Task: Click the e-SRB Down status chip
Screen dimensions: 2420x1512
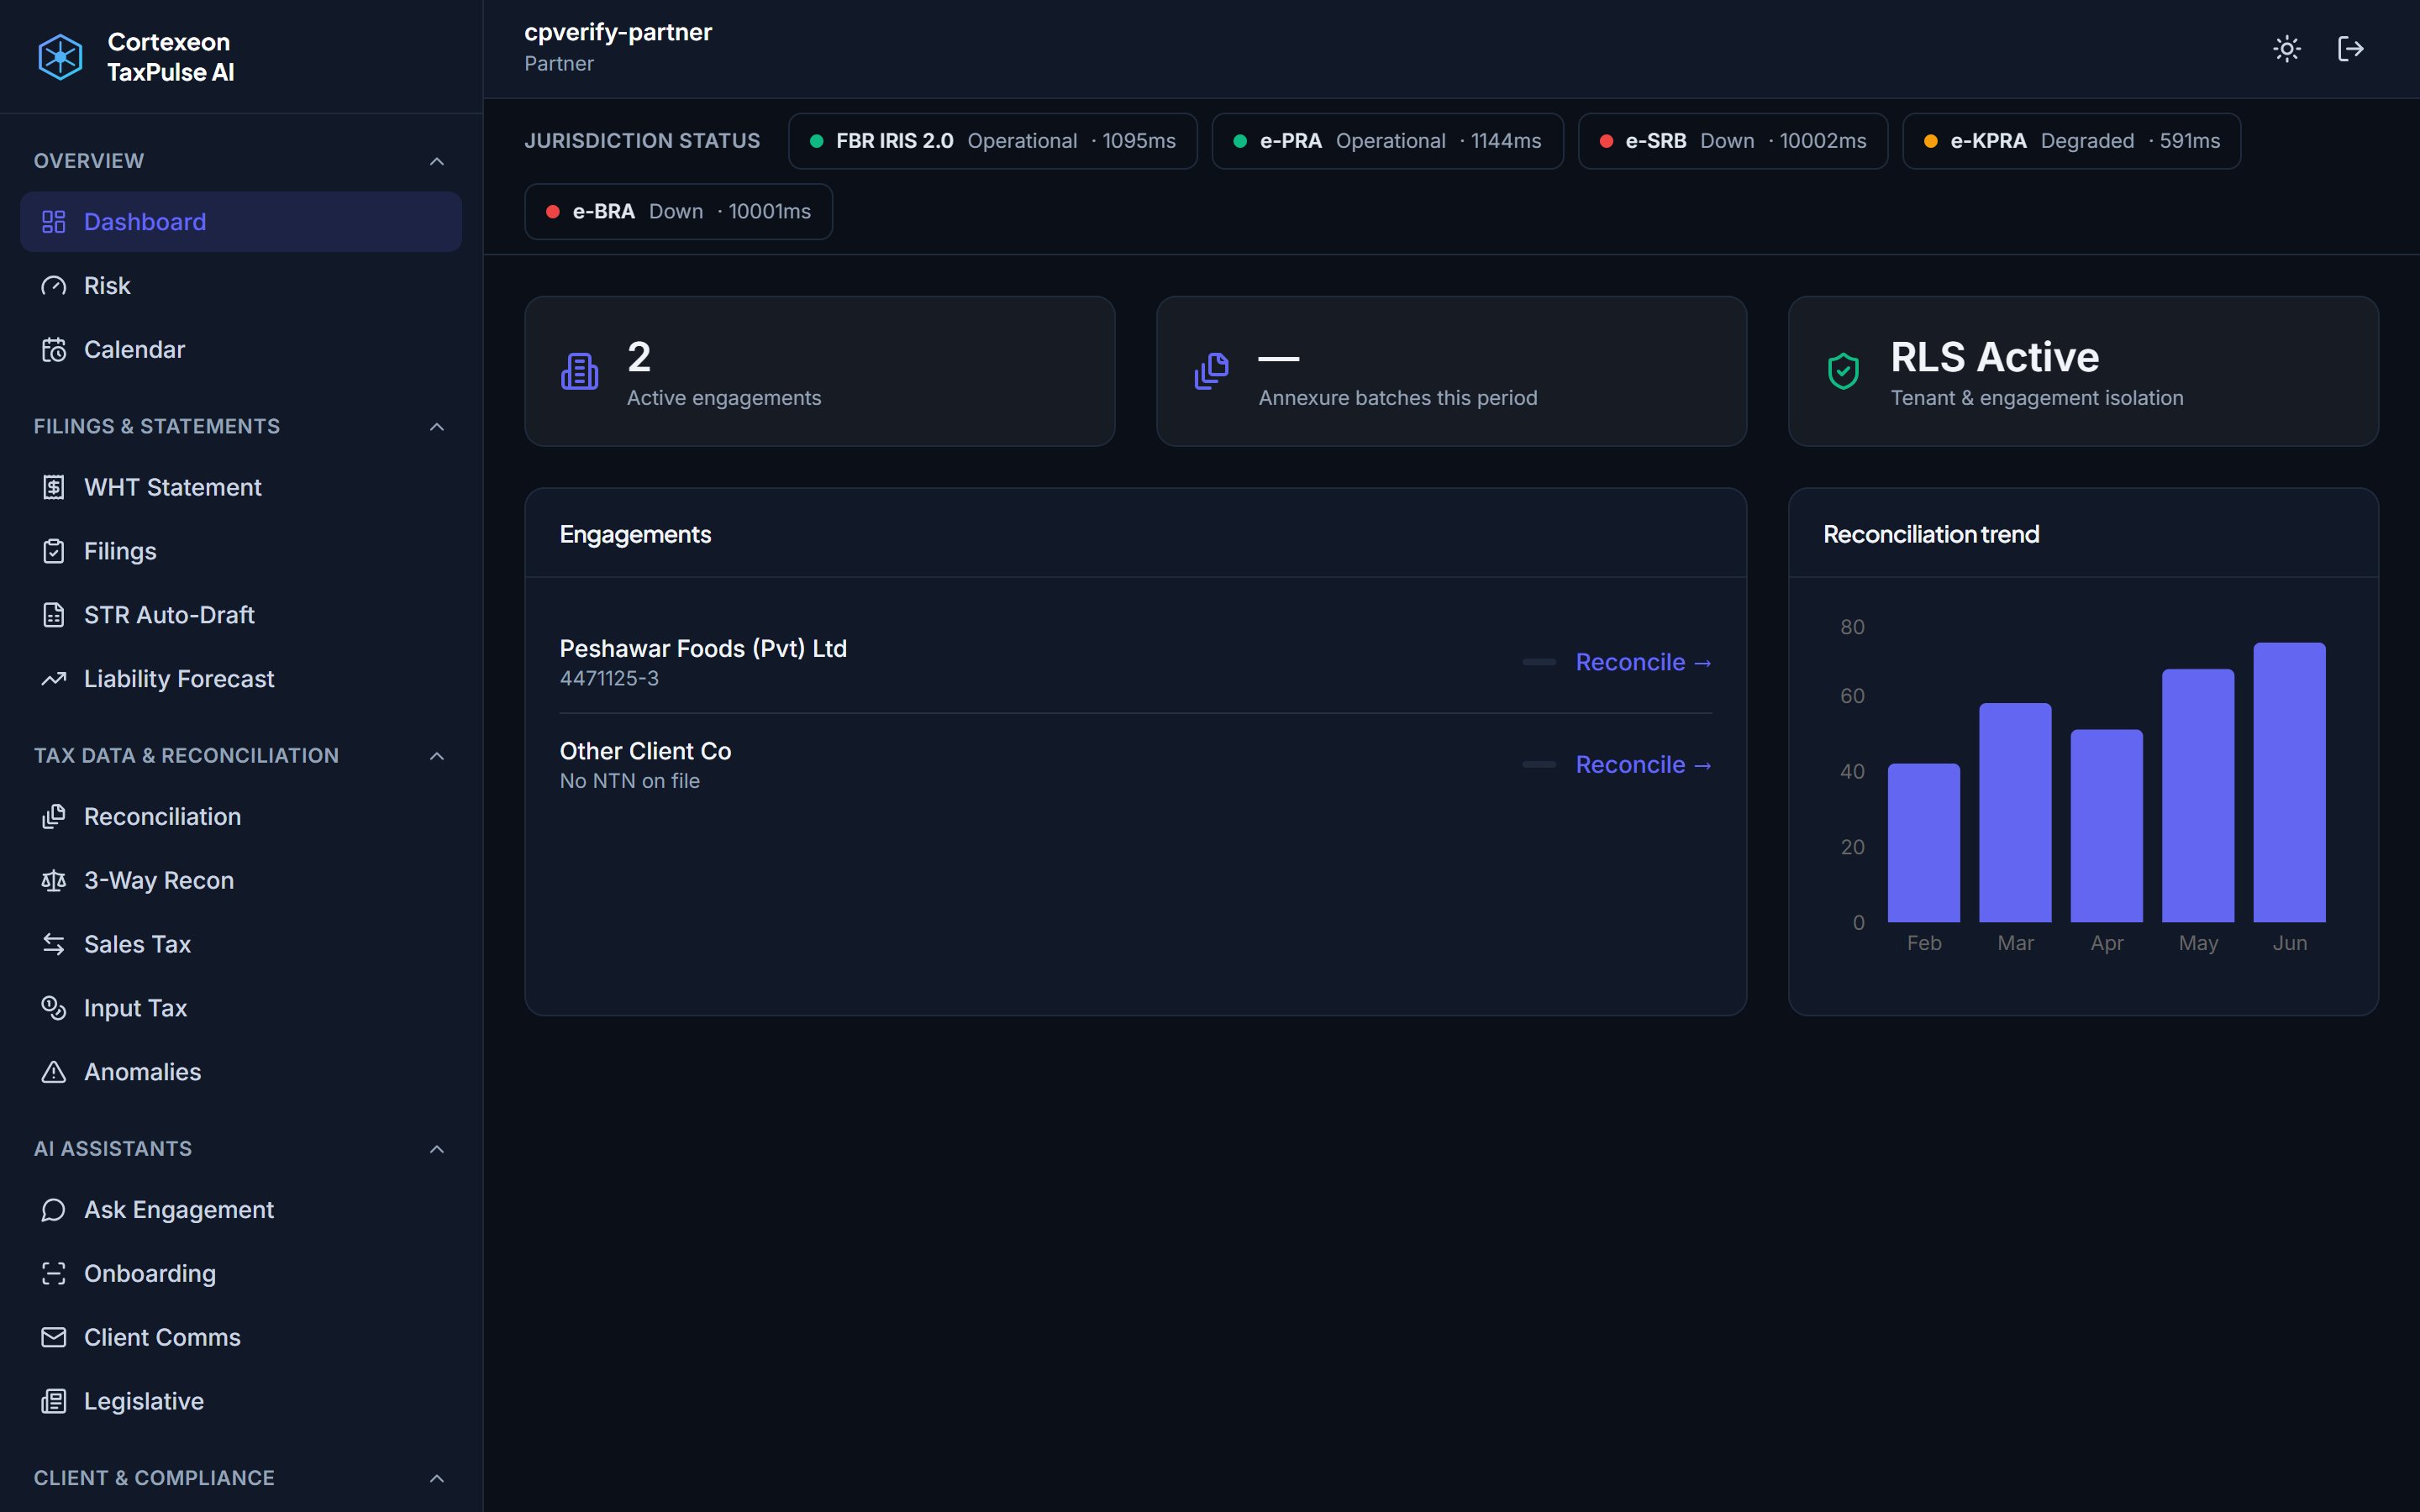Action: (x=1732, y=141)
